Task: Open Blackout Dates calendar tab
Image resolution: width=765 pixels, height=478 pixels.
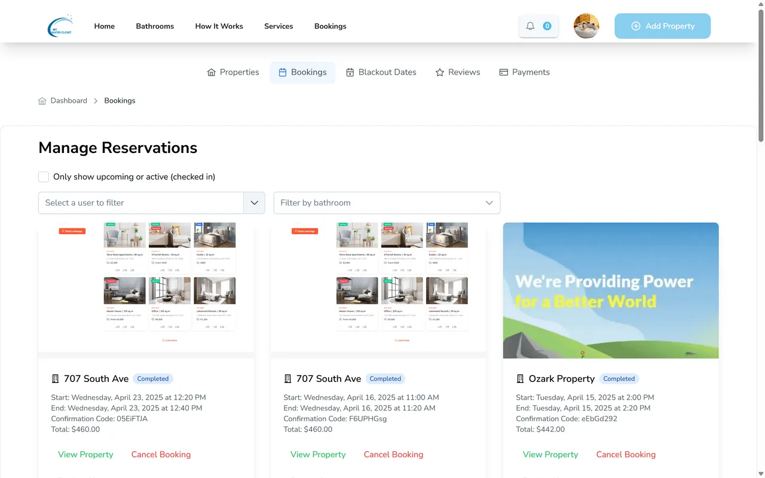Action: click(x=381, y=72)
